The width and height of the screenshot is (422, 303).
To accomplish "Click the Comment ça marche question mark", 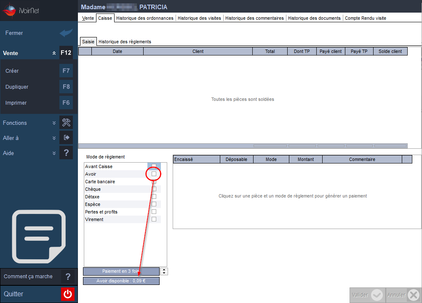I will point(68,277).
